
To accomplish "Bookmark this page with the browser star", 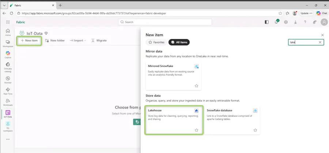I will pos(280,13).
